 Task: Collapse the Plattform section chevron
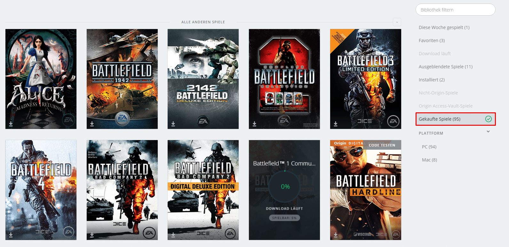(x=488, y=131)
